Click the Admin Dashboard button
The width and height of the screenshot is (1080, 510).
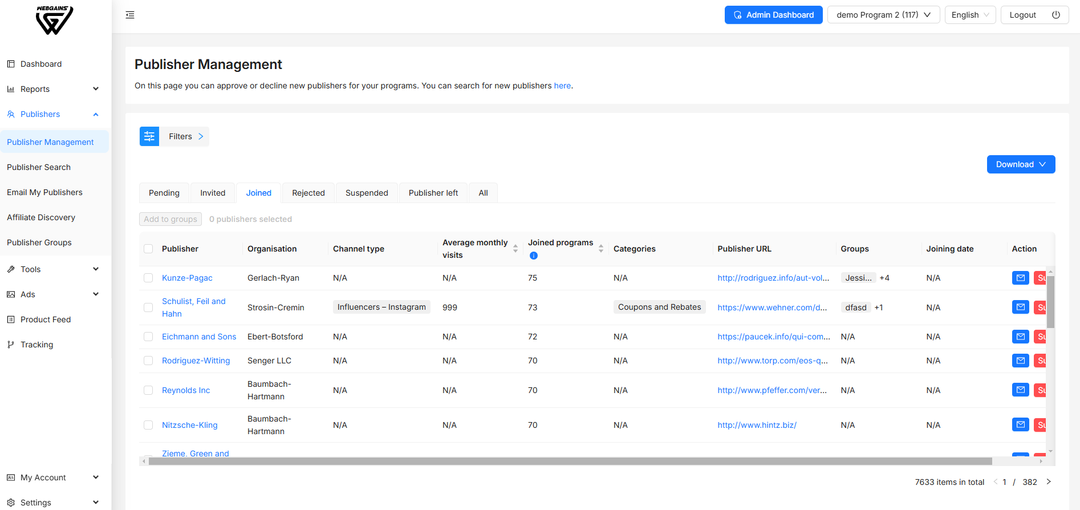(x=773, y=15)
